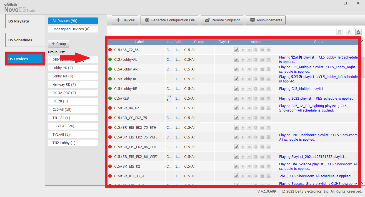Open the Remote Snapshot tool
The width and height of the screenshot is (365, 197).
click(222, 20)
